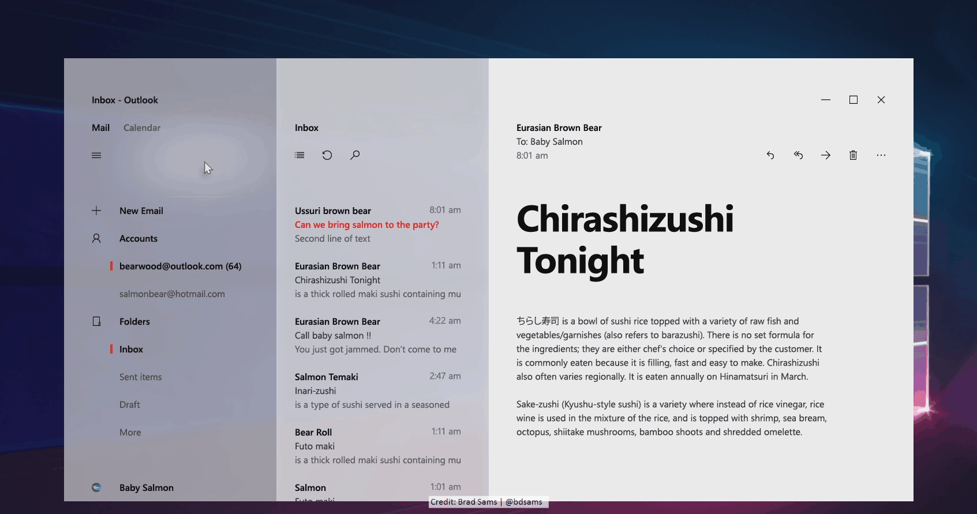Click the hamburger menu icon in sidebar
Image resolution: width=977 pixels, height=514 pixels.
[96, 155]
